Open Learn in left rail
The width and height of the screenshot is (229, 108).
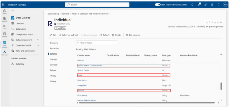4,27
